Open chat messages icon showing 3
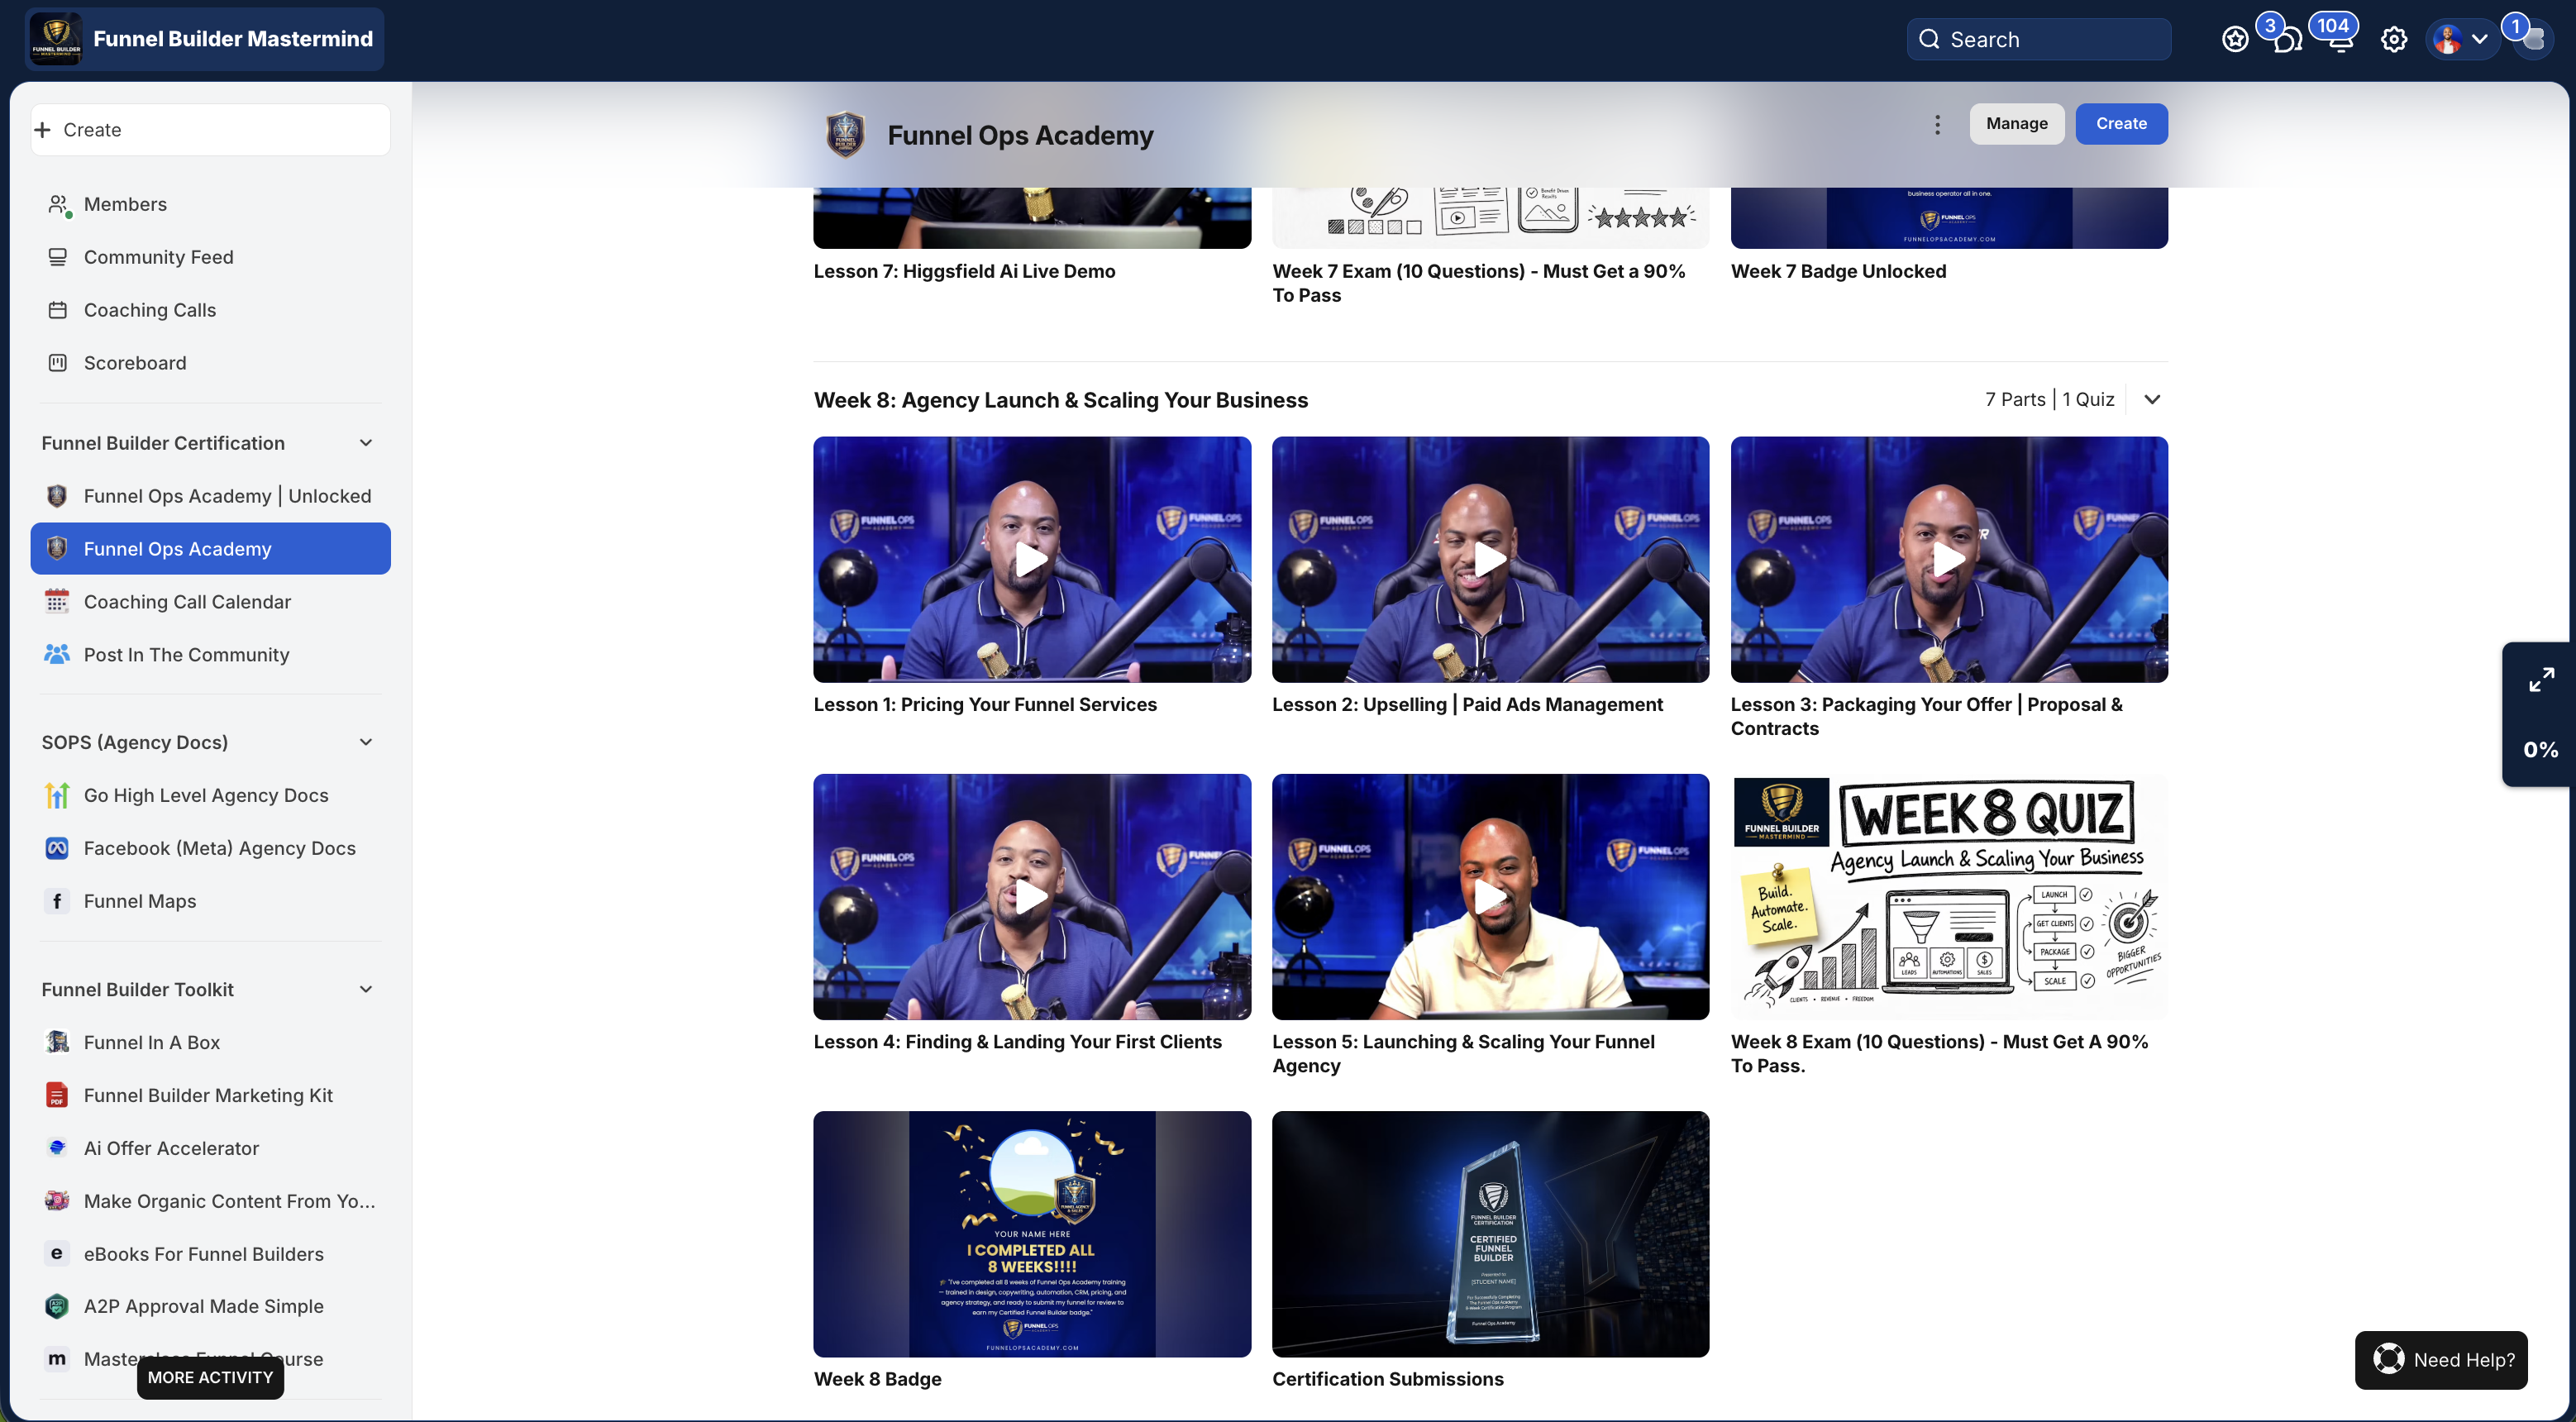Viewport: 2576px width, 1422px height. 2286,40
